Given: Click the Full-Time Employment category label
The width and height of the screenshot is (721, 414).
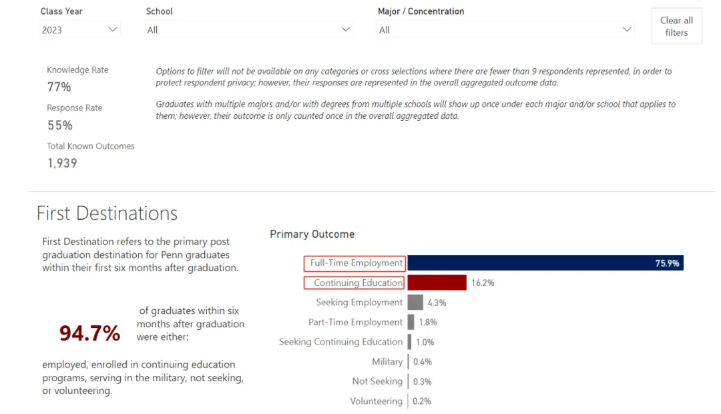Looking at the screenshot, I should point(356,263).
